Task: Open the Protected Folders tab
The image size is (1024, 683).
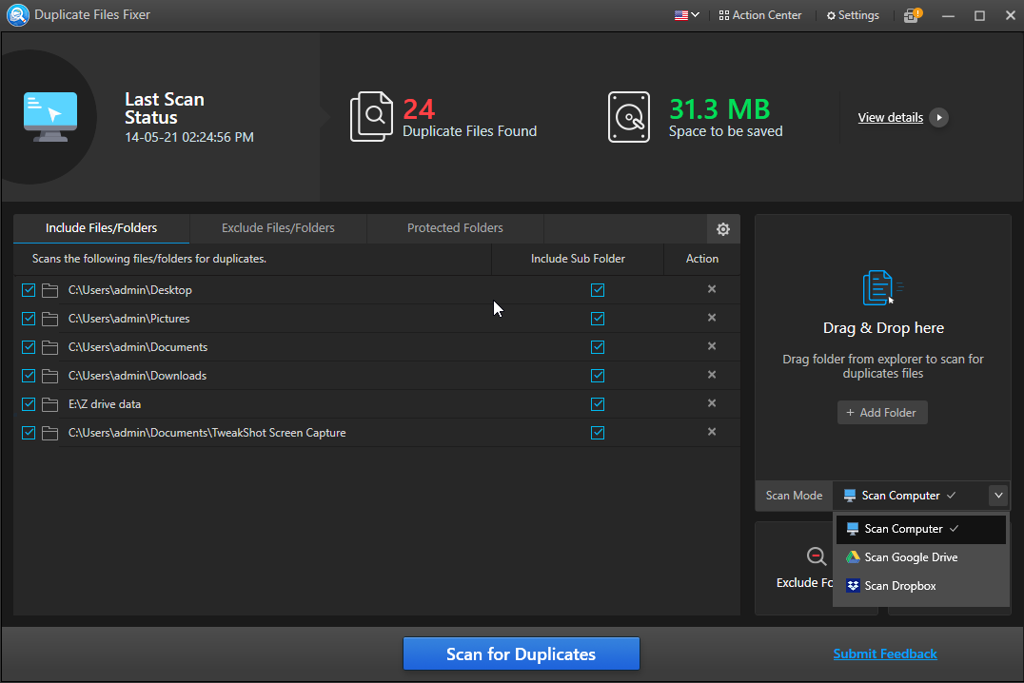Action: click(x=455, y=228)
